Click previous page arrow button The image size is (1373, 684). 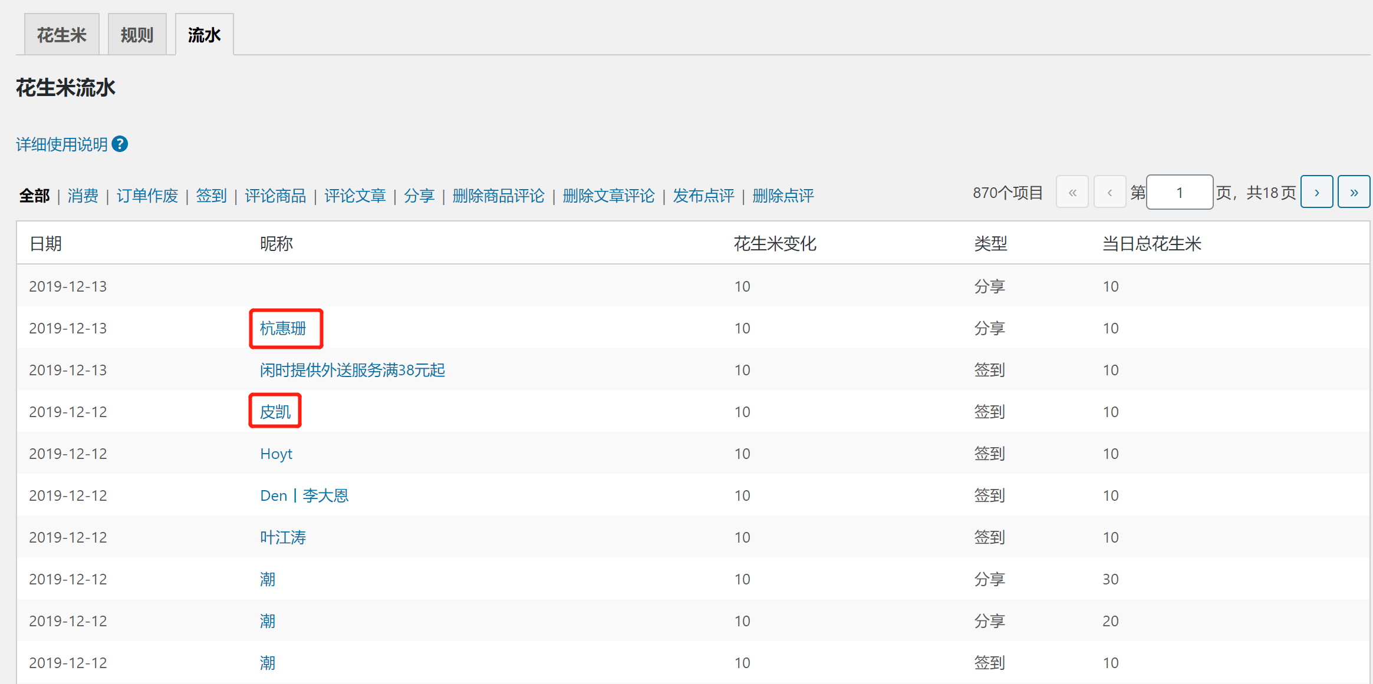point(1109,193)
